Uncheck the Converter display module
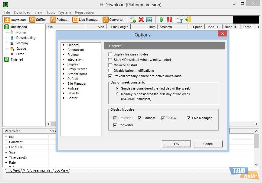The width and height of the screenshot is (262, 183). pyautogui.click(x=115, y=125)
